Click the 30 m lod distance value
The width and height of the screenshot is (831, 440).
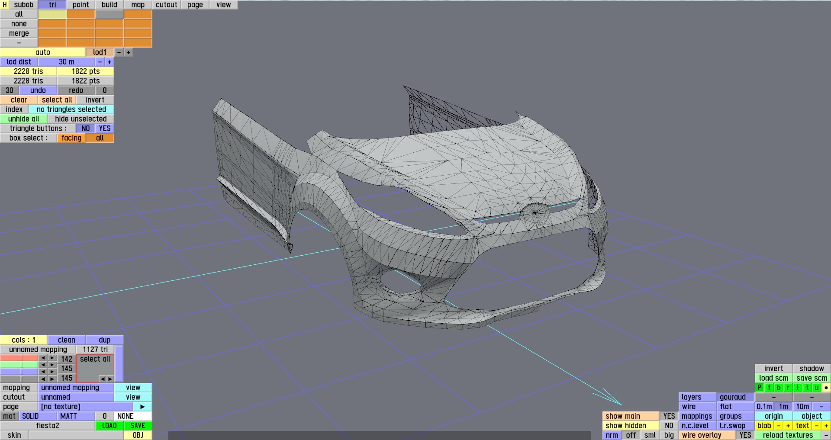point(67,62)
